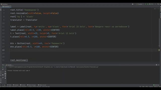Viewport: 161px width, 90px height.
Task: Click the warnings inspection indicator in editor corner
Action: coord(155,9)
